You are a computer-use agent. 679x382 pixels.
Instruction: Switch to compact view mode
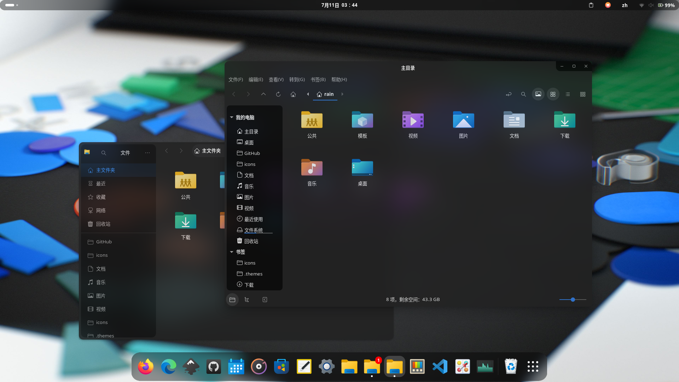click(x=583, y=94)
